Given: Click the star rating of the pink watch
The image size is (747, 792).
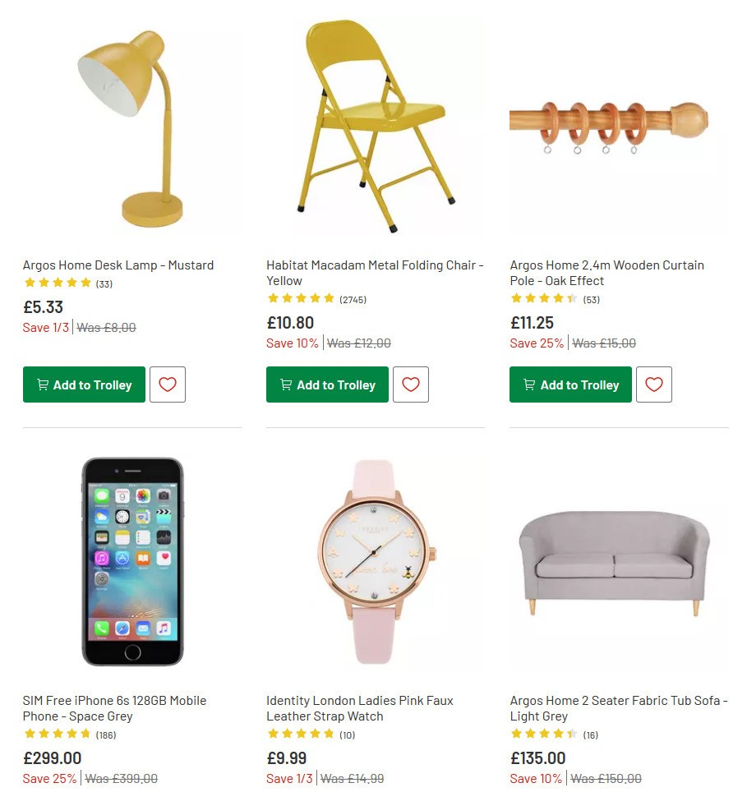Looking at the screenshot, I should pos(301,734).
